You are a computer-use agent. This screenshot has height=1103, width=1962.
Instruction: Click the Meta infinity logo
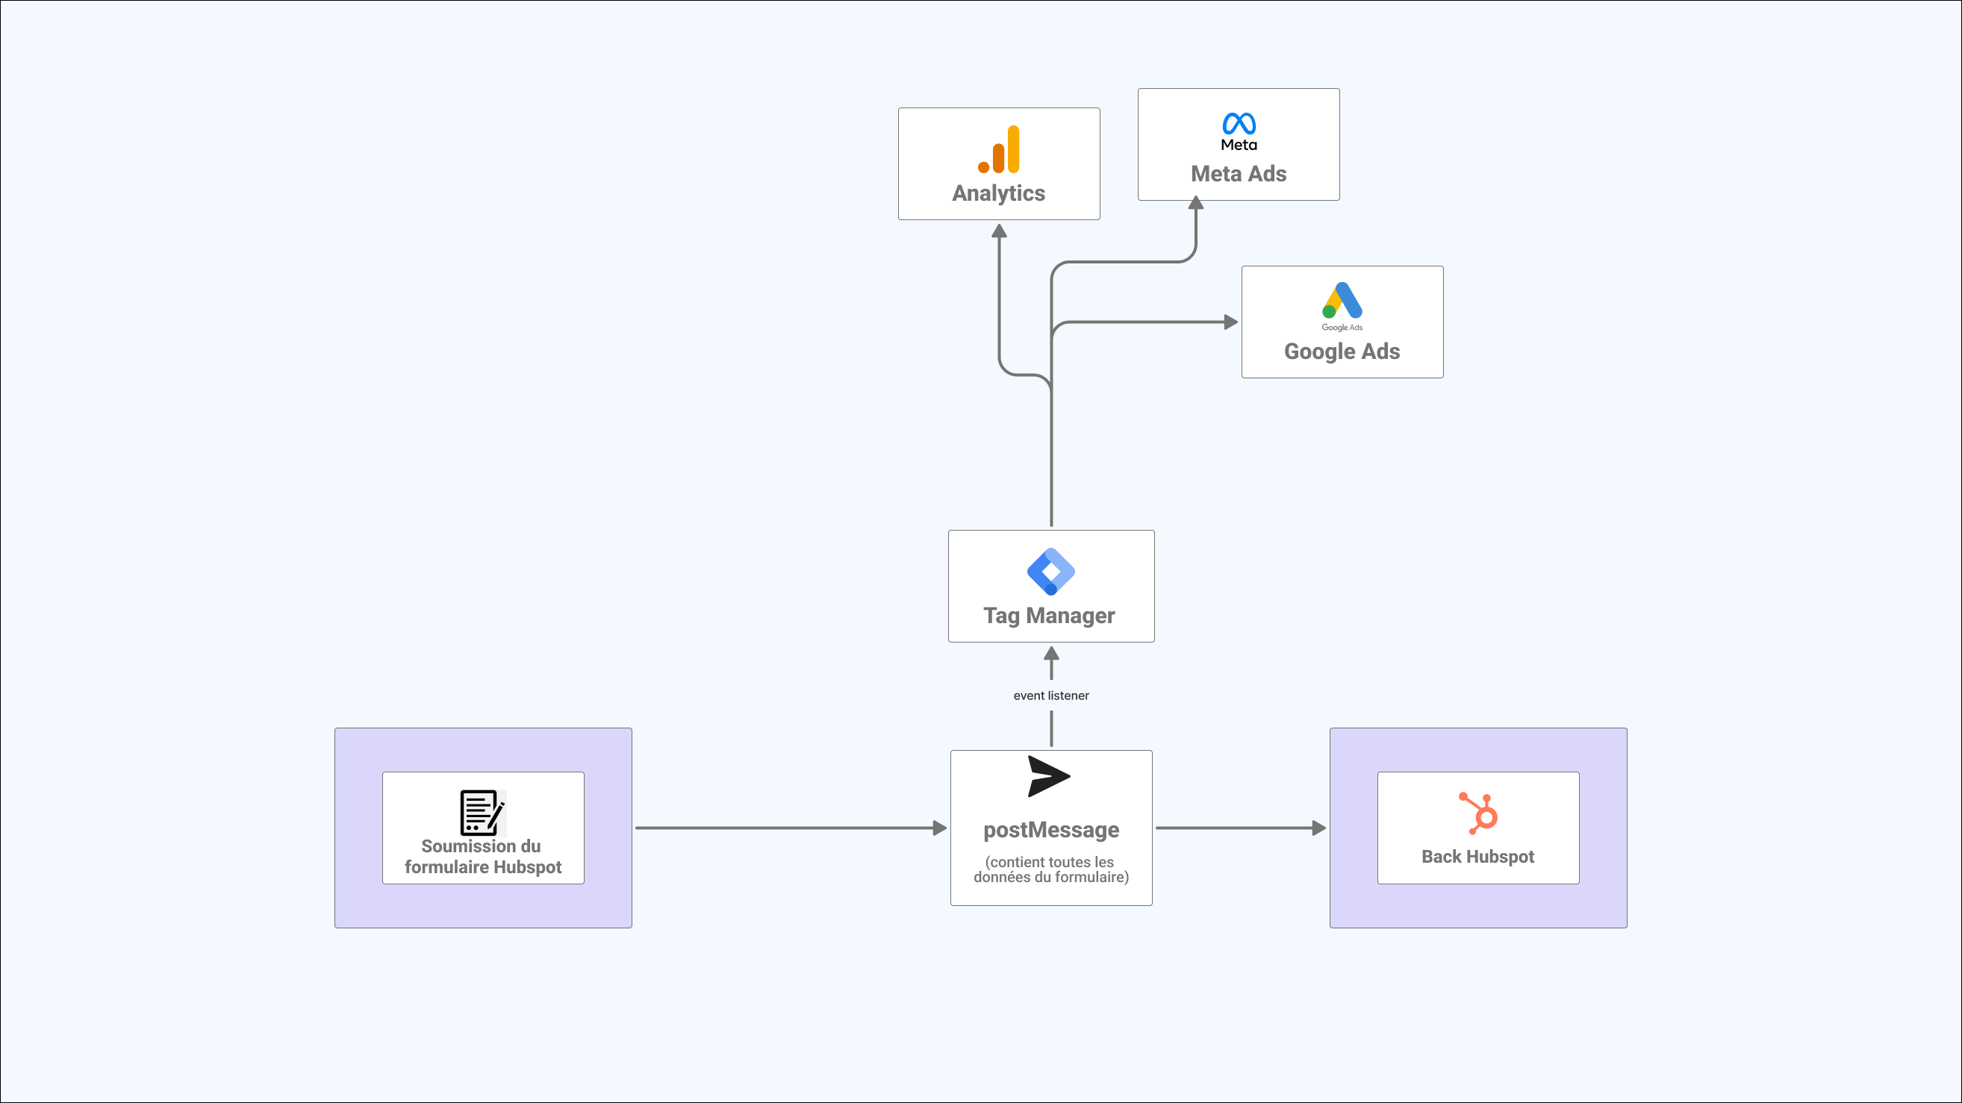[x=1239, y=123]
